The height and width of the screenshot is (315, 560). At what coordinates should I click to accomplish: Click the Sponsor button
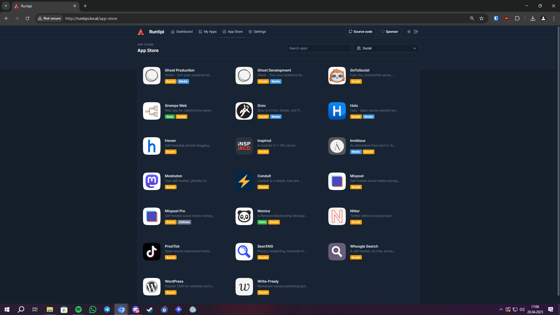[389, 32]
